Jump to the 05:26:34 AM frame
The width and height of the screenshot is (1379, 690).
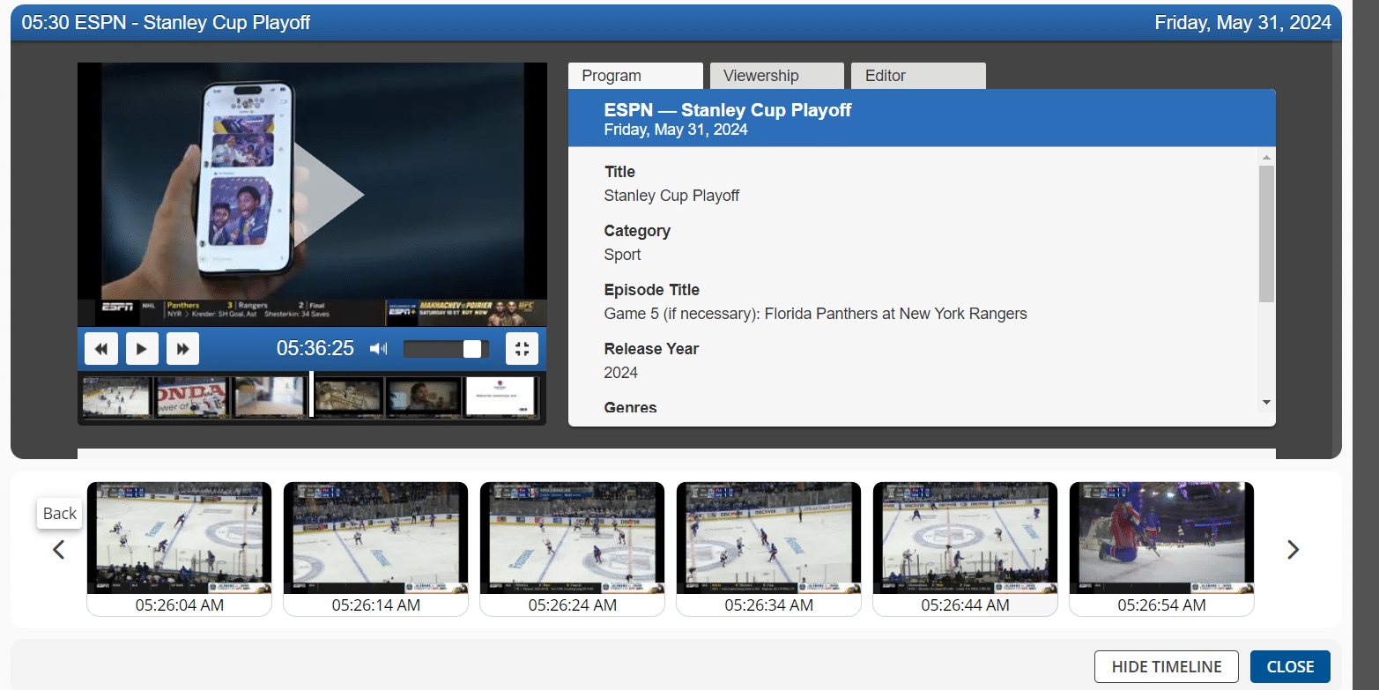point(768,538)
